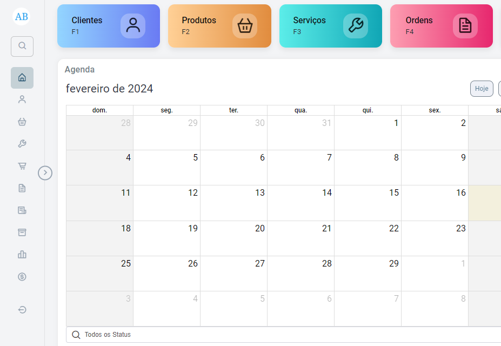Open reports via sidebar bar chart icon
This screenshot has width=501, height=346.
point(22,255)
